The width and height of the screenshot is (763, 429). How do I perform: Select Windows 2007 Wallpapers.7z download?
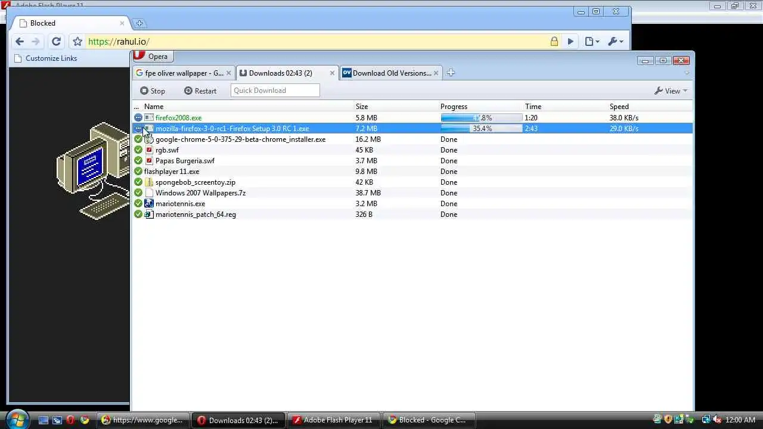(412, 192)
